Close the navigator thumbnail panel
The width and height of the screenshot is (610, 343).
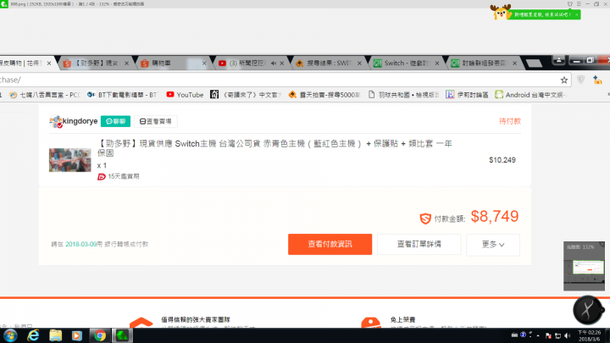pos(602,245)
